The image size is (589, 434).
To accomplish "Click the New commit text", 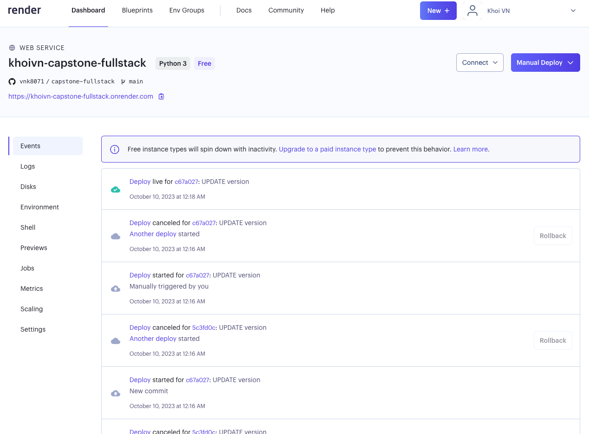I will 149,391.
